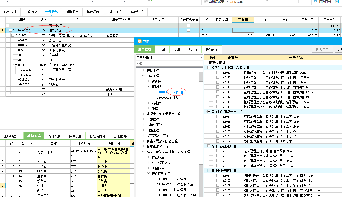Click the 插入子目 button
Viewport: 342px width, 197px height.
pos(322,50)
